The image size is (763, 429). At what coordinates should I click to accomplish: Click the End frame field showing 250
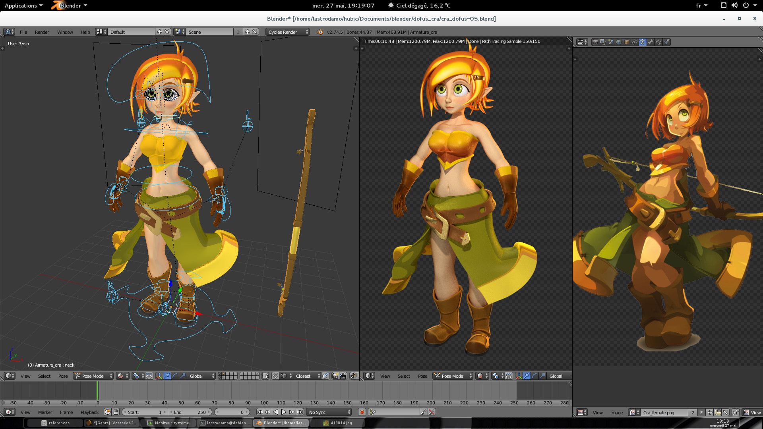point(190,412)
